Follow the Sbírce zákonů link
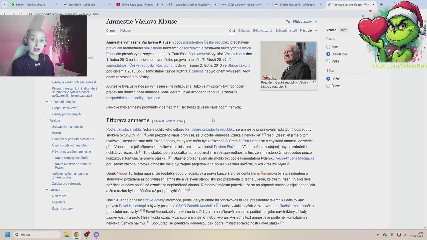427x240 pixels. coord(239,65)
